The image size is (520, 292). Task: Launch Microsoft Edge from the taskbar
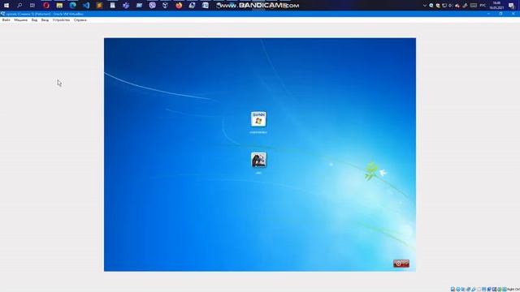pyautogui.click(x=72, y=6)
